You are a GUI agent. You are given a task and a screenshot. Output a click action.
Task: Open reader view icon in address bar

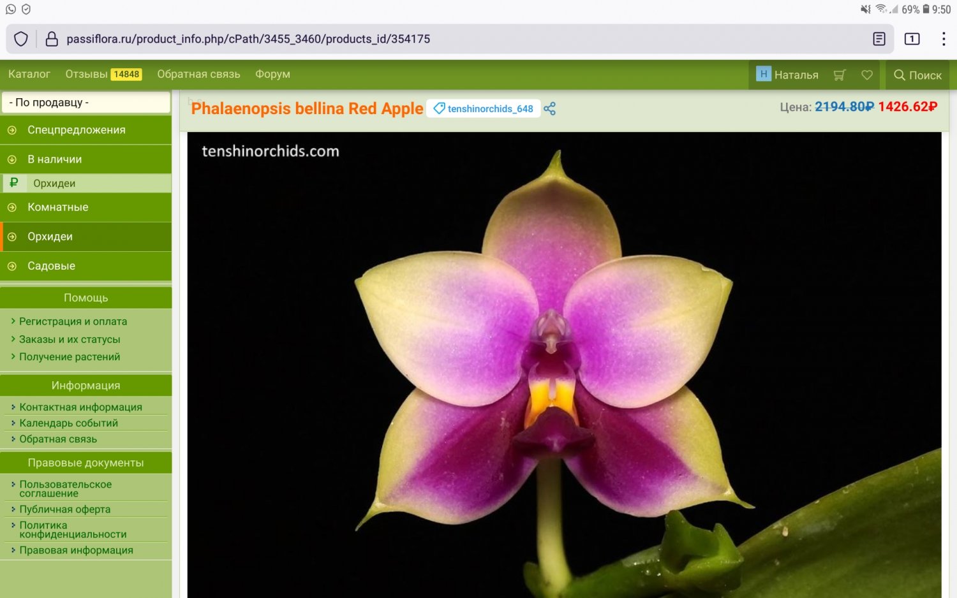click(x=879, y=39)
